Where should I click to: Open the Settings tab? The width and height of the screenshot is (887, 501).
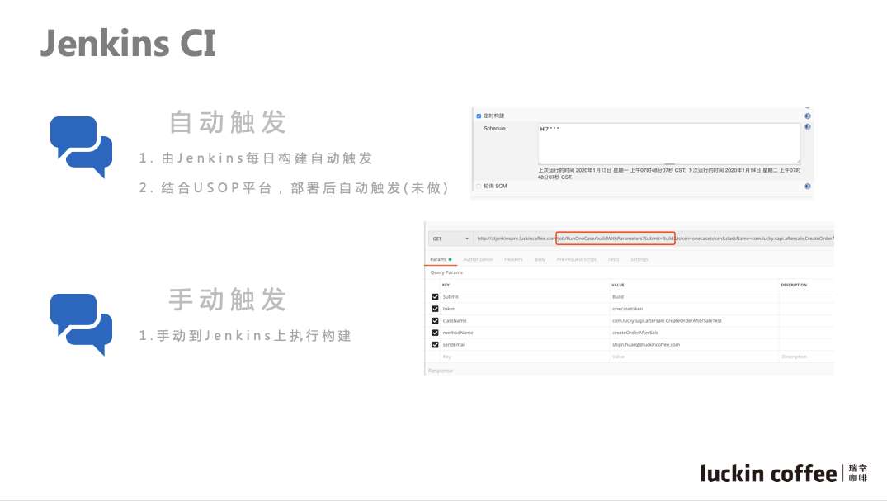click(639, 259)
